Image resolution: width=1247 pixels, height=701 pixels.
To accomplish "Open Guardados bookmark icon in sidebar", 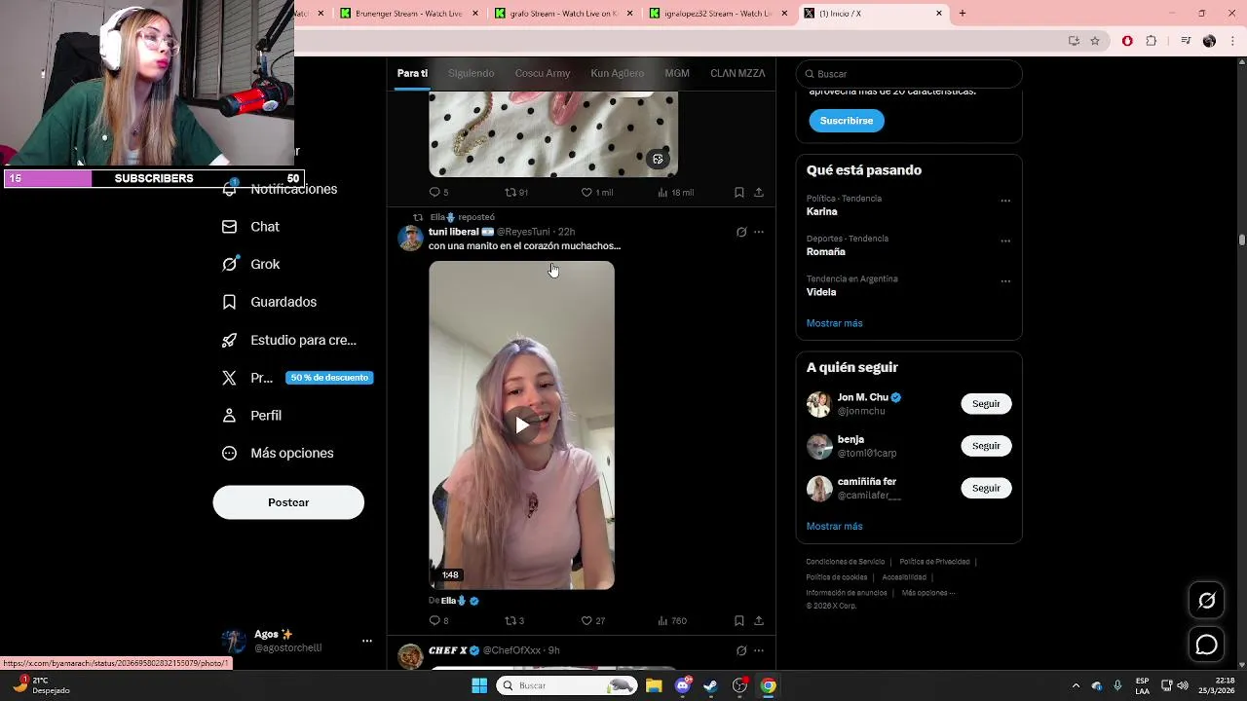I will click(x=230, y=302).
